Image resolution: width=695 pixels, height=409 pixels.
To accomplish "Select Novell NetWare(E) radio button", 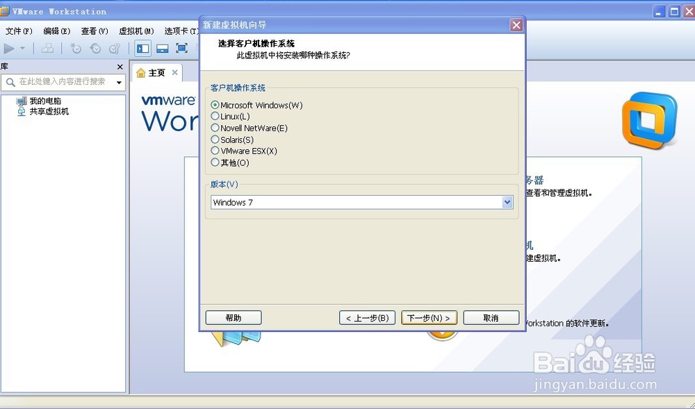I will [x=215, y=128].
